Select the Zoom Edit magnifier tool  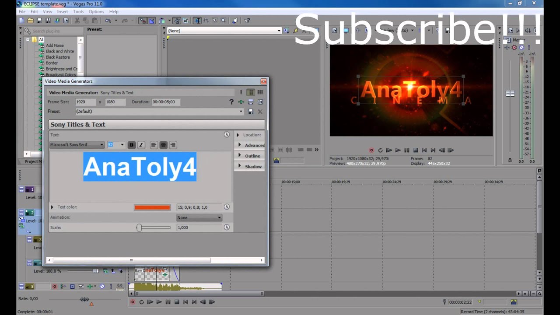[224, 20]
